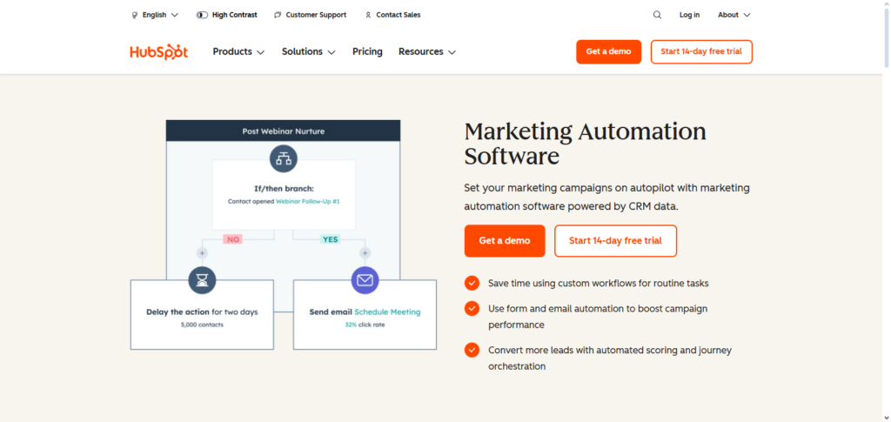Image resolution: width=891 pixels, height=422 pixels.
Task: Click Log in link
Action: [x=689, y=16]
